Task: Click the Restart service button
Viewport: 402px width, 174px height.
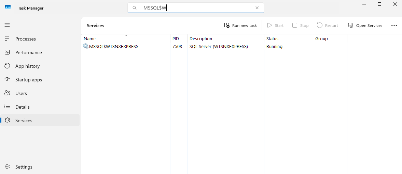Action: point(327,26)
